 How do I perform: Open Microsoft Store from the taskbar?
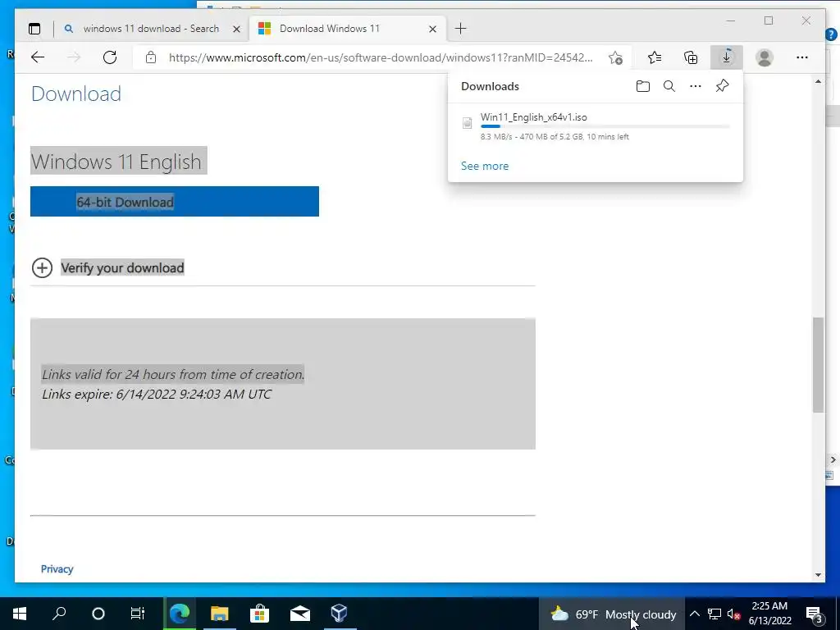pos(259,614)
